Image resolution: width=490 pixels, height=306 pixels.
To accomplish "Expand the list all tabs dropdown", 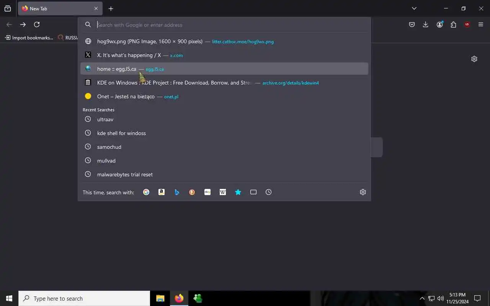I will [x=414, y=8].
